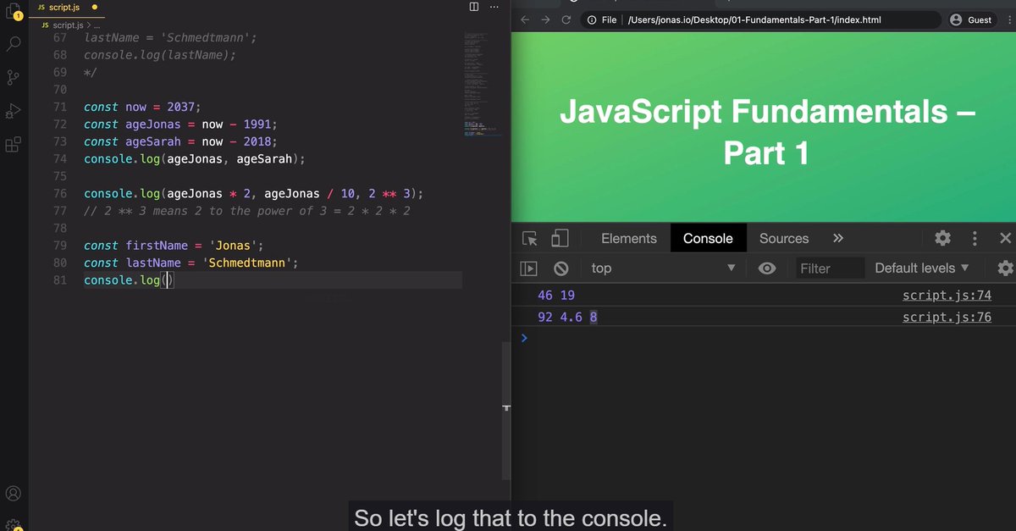Click line number 74 in gutter
The width and height of the screenshot is (1016, 531).
59,159
